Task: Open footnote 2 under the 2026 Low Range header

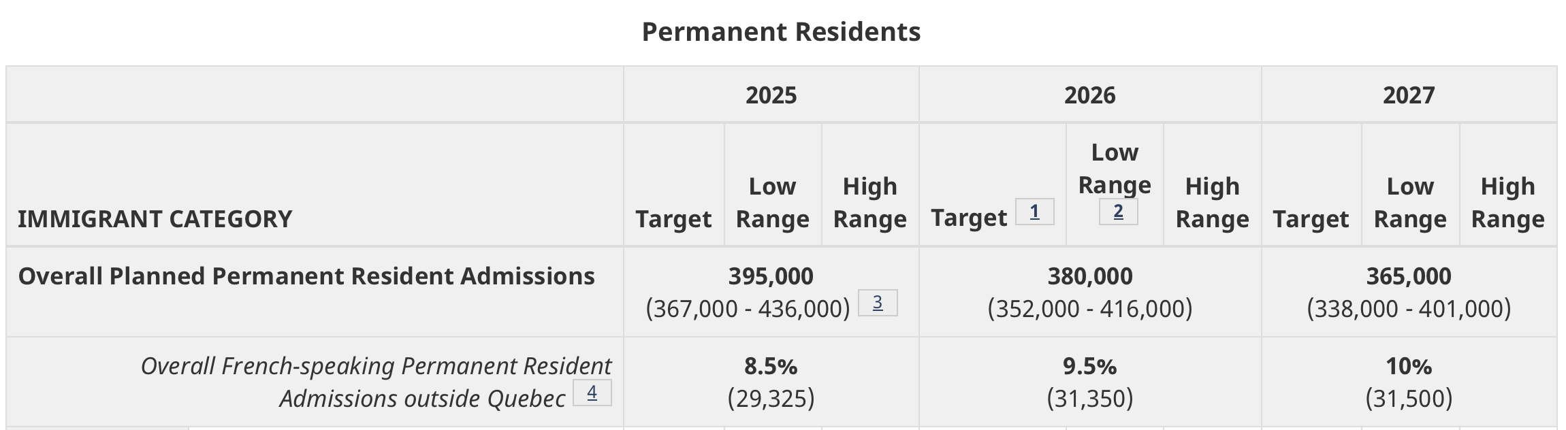Action: click(x=1118, y=212)
